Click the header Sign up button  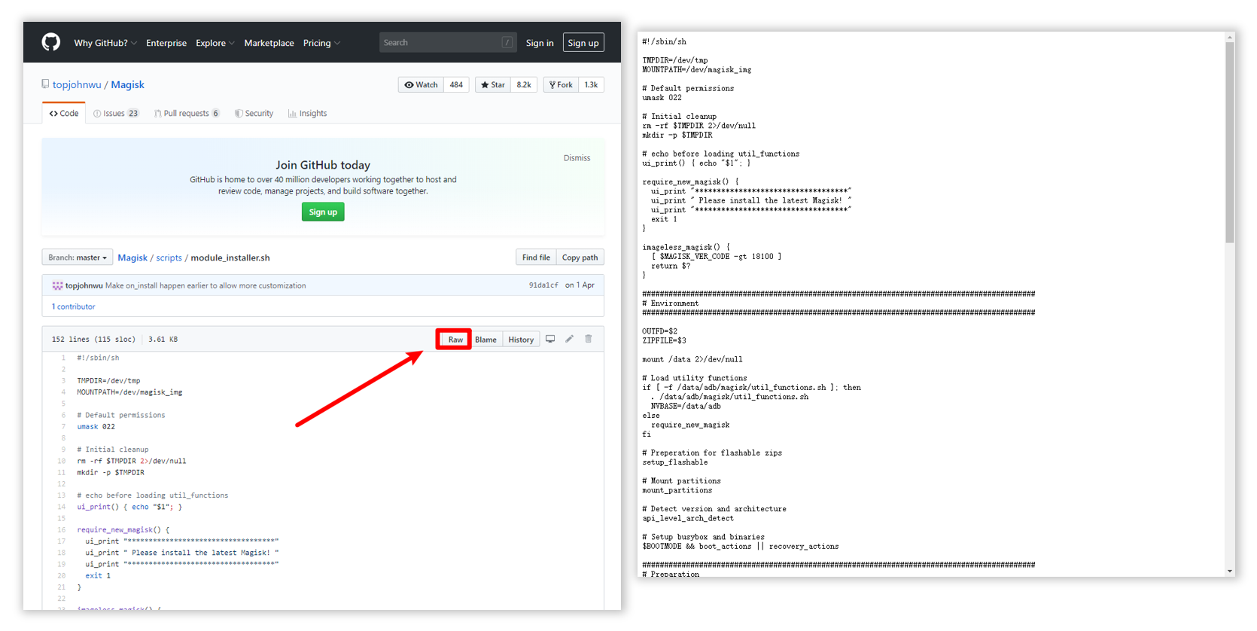pos(583,43)
